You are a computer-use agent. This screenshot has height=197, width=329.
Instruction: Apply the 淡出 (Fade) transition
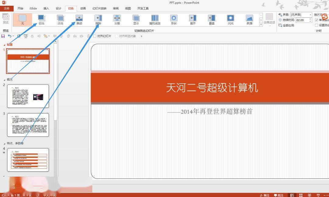click(60, 20)
